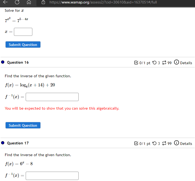The image size is (195, 181).
Task: Go back using browser back arrow
Action: pyautogui.click(x=5, y=2)
